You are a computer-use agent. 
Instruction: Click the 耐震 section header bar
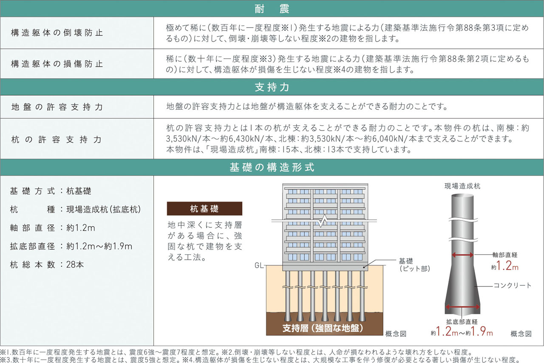tap(272, 9)
